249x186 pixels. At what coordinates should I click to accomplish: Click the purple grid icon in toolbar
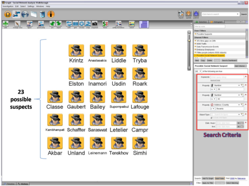click(x=144, y=24)
